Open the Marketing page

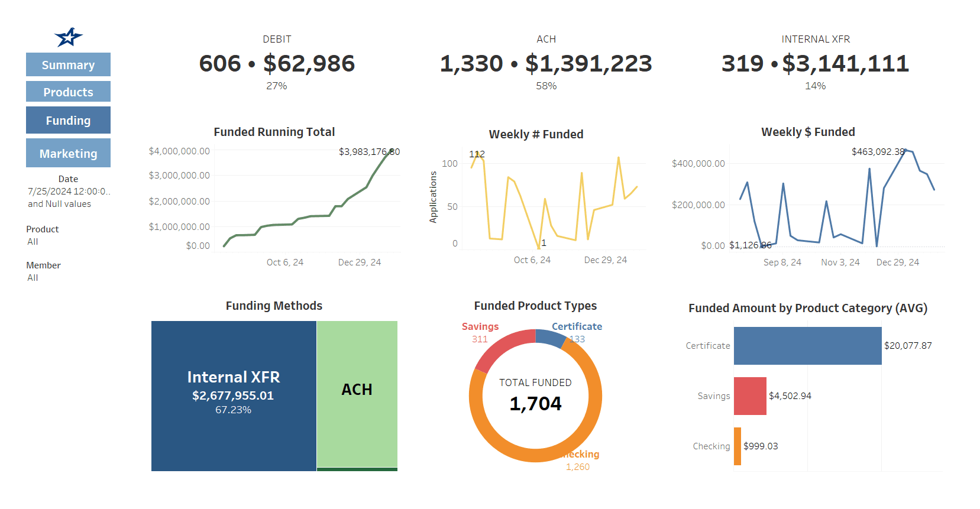[67, 153]
